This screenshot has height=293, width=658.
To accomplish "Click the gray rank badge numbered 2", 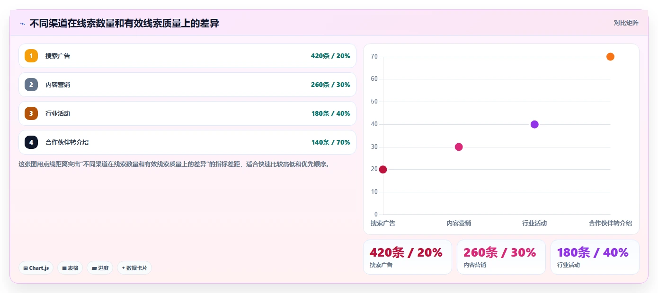I will 31,85.
